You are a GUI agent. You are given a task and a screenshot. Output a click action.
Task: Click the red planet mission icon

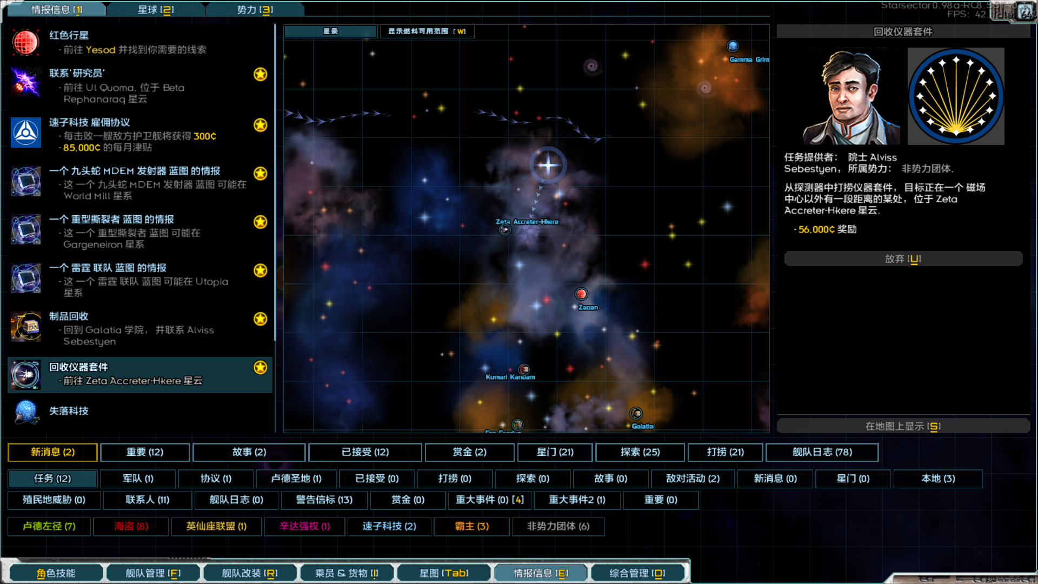point(25,42)
